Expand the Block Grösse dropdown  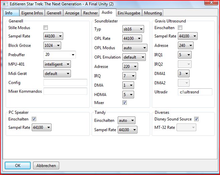click(52, 45)
